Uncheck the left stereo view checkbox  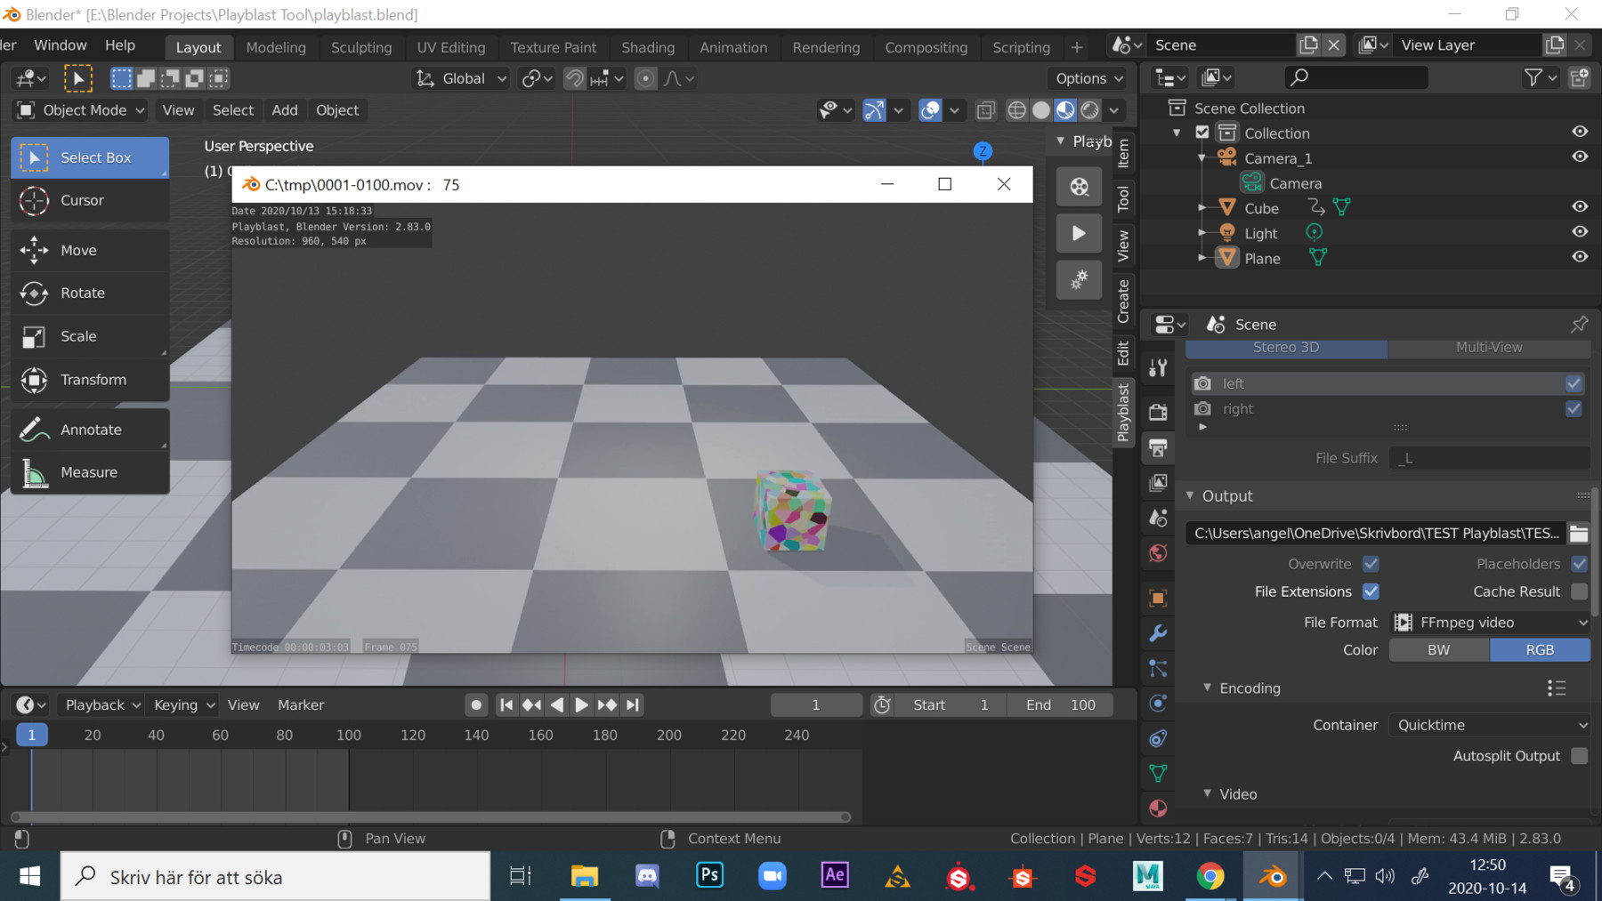[x=1574, y=383]
